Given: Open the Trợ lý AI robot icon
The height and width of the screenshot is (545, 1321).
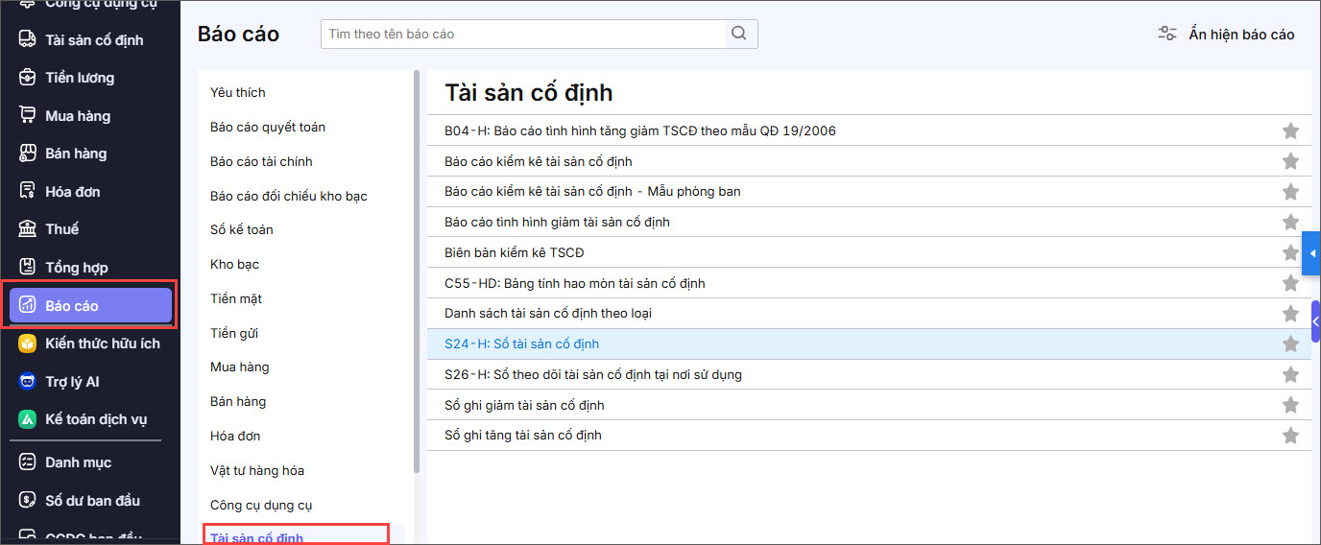Looking at the screenshot, I should tap(28, 382).
